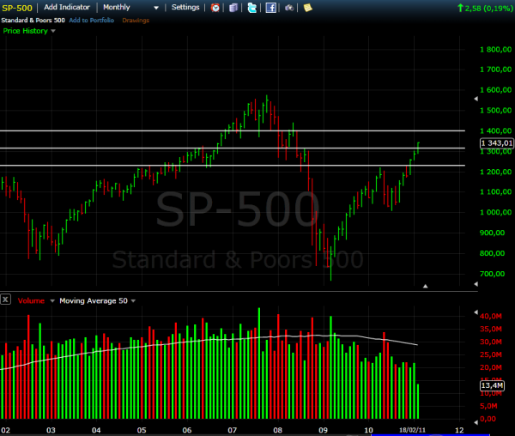The height and width of the screenshot is (436, 515).
Task: Click the 18/02/11 date label
Action: tap(412, 430)
